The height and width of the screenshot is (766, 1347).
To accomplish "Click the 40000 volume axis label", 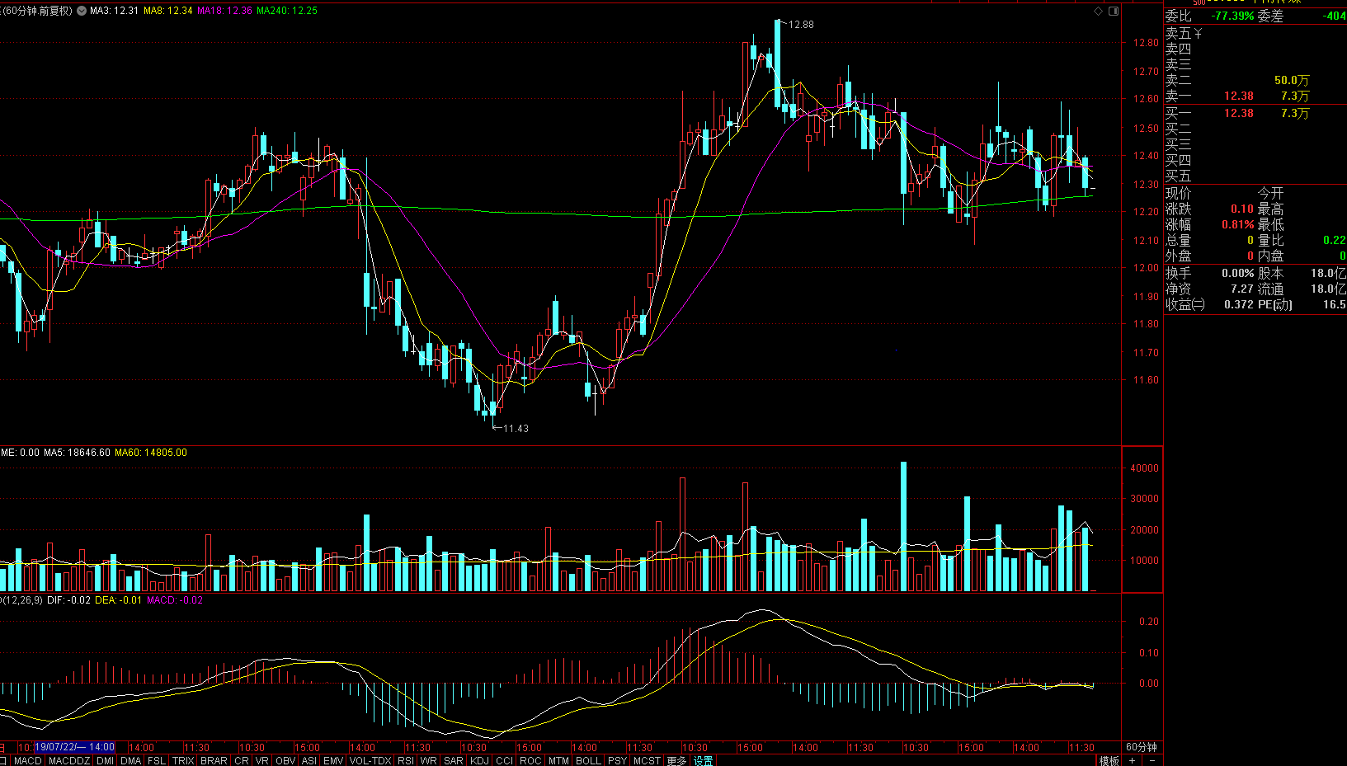I will 1144,468.
